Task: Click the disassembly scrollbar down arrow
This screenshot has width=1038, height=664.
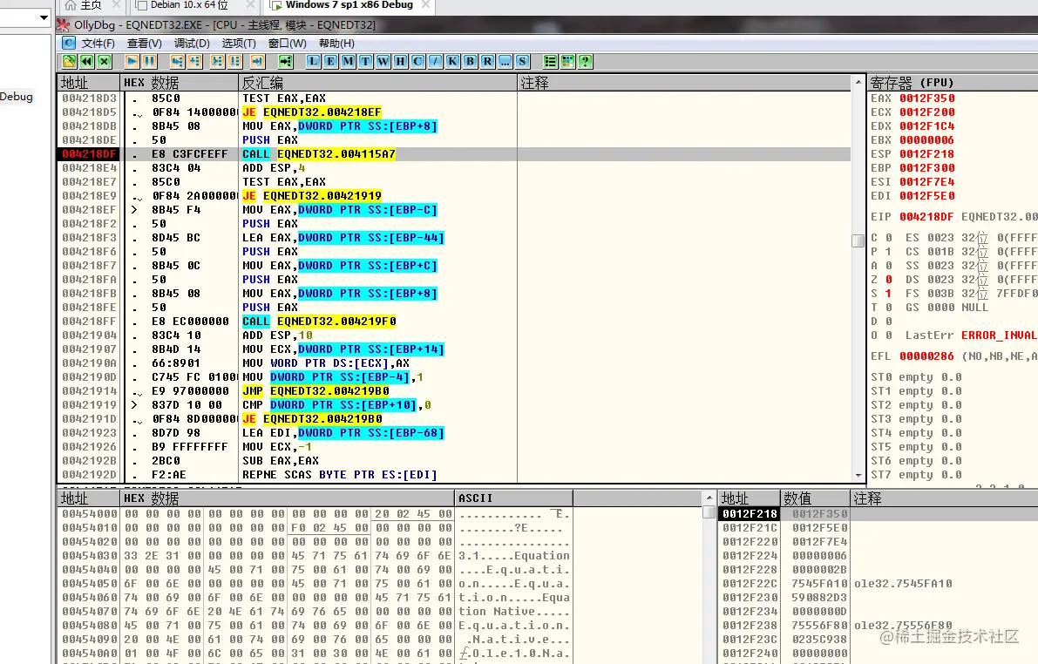Action: click(858, 475)
